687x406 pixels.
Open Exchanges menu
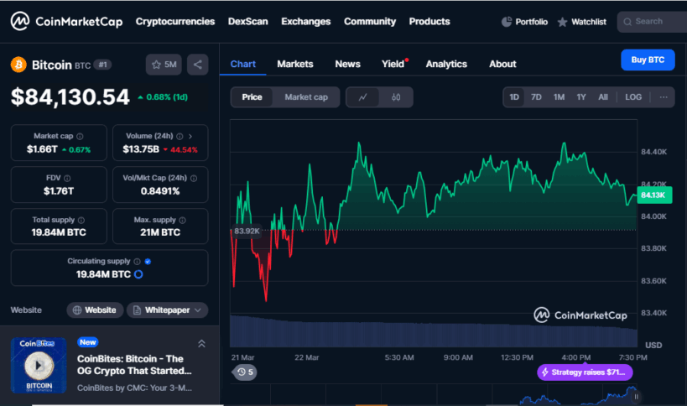point(306,22)
